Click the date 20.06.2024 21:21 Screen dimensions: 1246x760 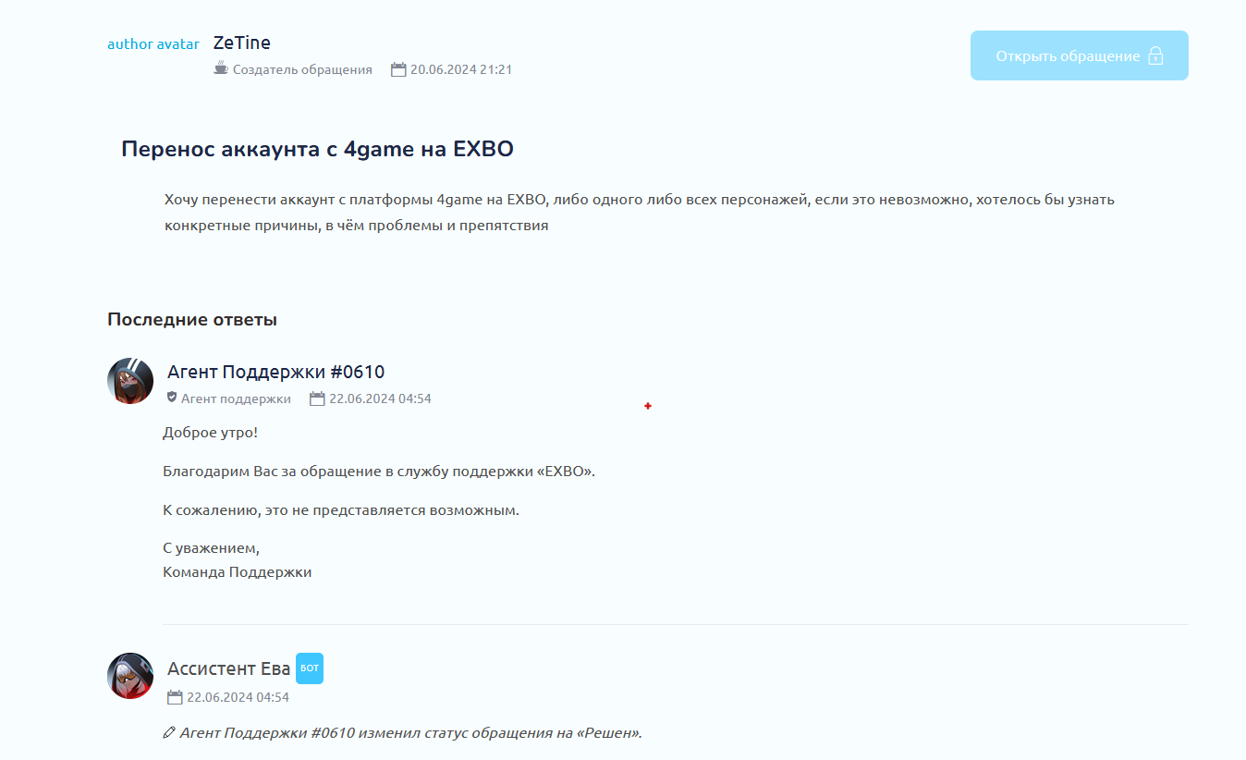tap(461, 69)
